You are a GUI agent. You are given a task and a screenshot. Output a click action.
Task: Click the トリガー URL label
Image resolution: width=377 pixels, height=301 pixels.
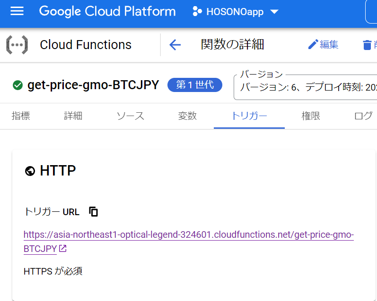[52, 212]
